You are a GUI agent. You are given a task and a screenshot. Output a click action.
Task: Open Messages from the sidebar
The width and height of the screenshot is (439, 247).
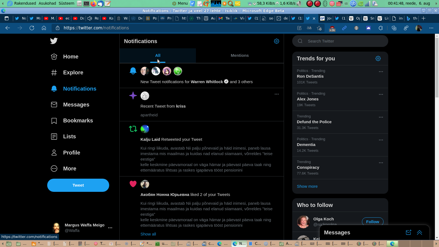point(70,105)
